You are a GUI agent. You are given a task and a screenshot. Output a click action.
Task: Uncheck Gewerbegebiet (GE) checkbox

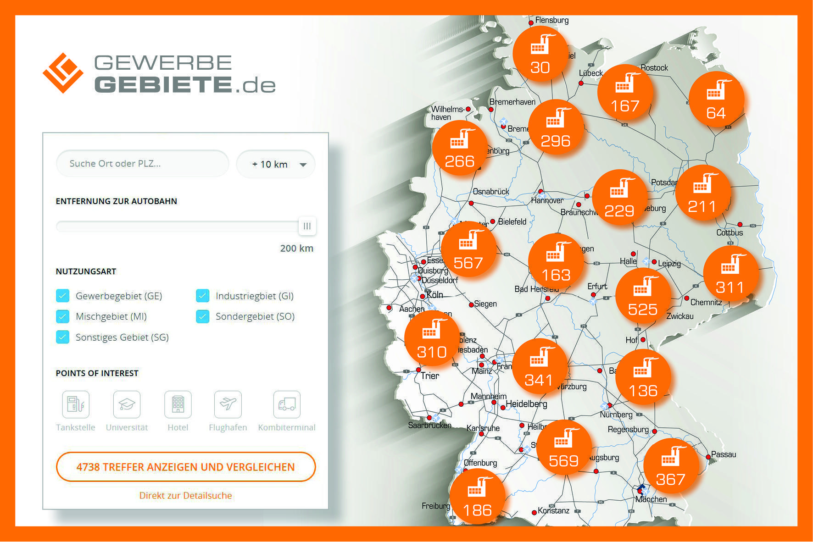click(x=62, y=296)
